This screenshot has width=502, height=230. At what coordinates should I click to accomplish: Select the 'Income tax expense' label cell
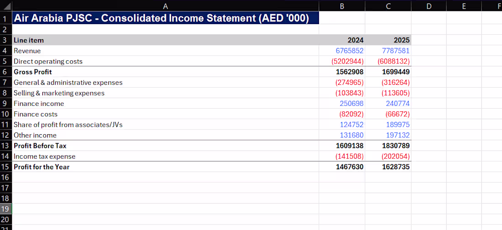pos(166,157)
